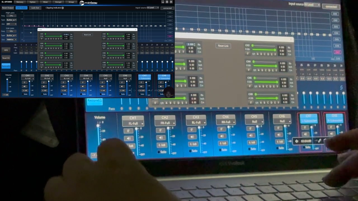Mute CH5 in the inset screenshot mixer
This screenshot has width=358, height=201.
(102, 86)
